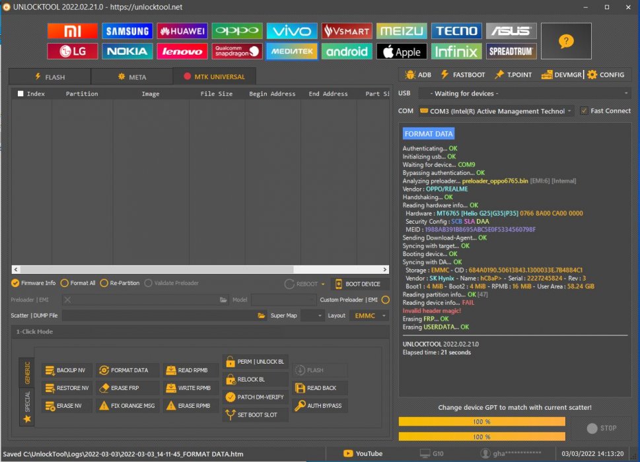640x462 pixels.
Task: Toggle the Index select-all checkbox
Action: [20, 93]
